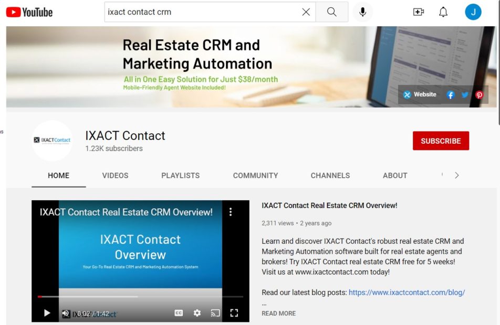Toggle full screen mode

(234, 313)
